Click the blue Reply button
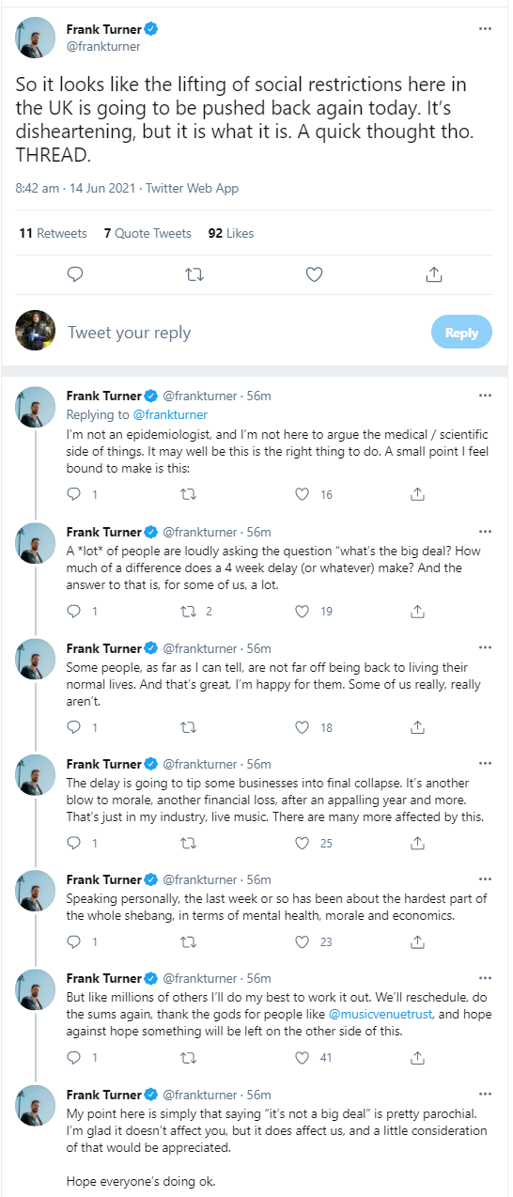Viewport: 513px width, 1197px height. tap(461, 333)
